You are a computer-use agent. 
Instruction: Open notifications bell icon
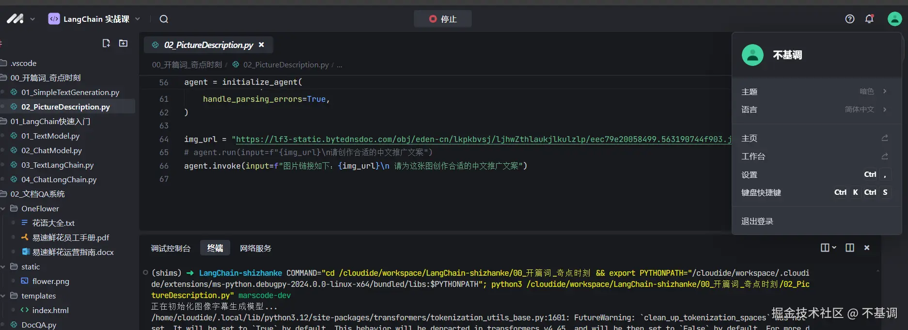[x=869, y=19]
